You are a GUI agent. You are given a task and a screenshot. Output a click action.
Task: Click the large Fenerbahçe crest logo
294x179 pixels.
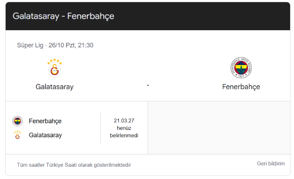point(241,68)
